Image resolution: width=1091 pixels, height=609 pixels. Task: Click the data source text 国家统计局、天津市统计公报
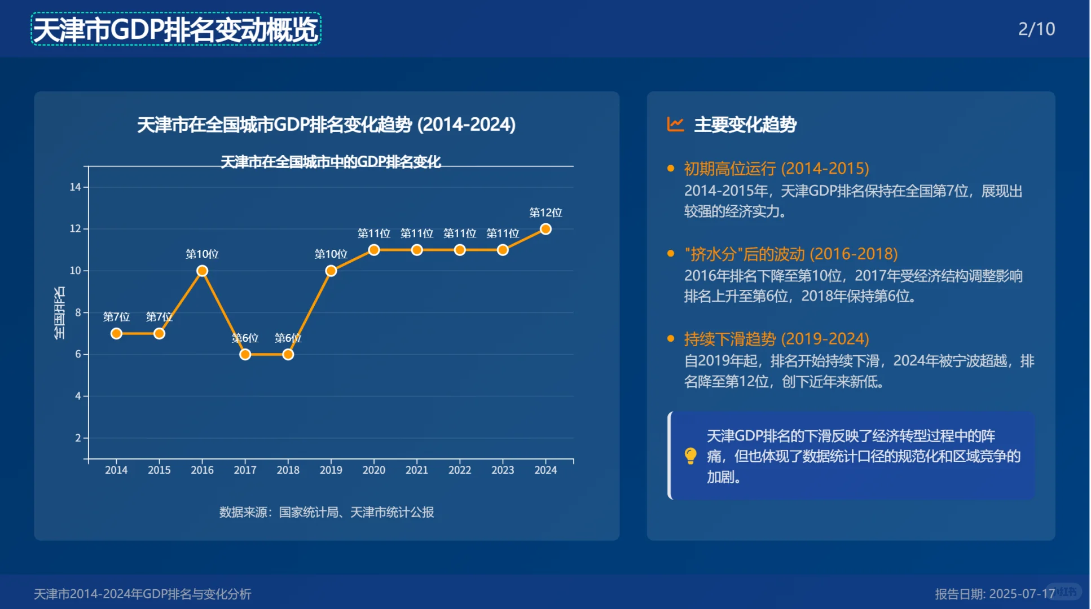click(x=329, y=513)
